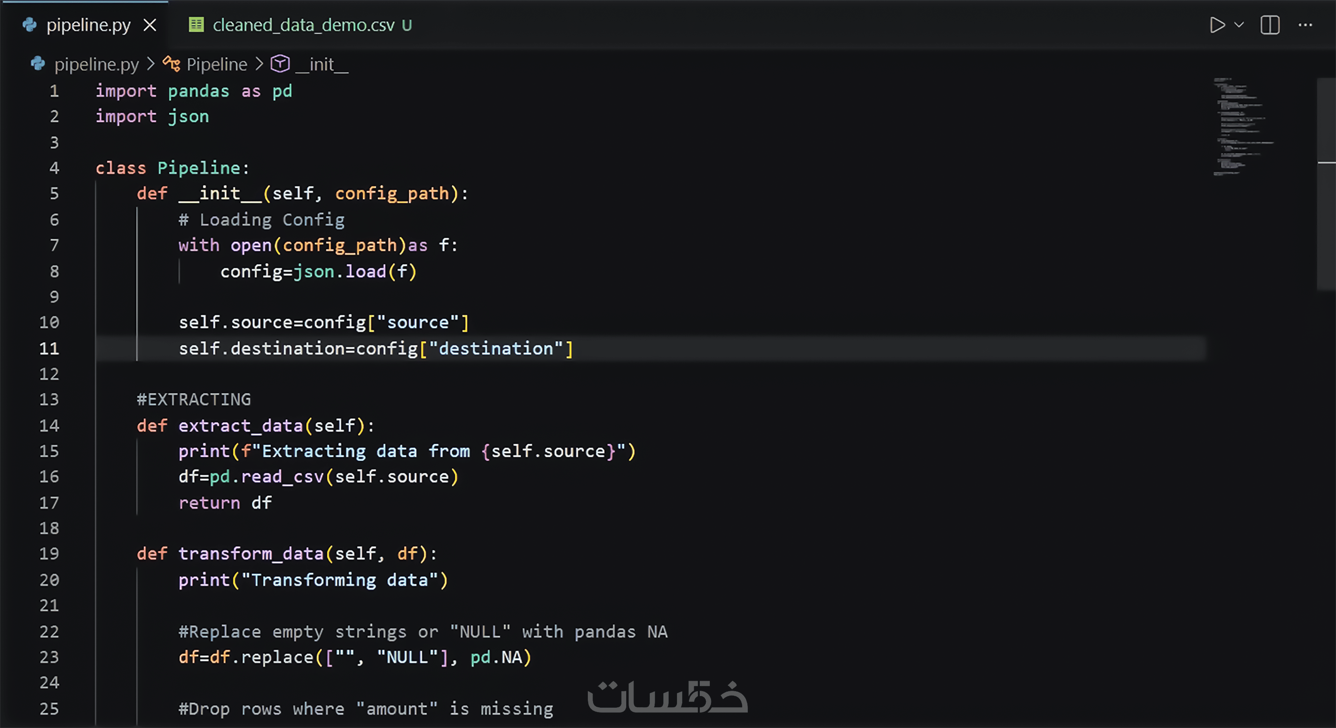Click the line 5 gutter fold area

[x=78, y=193]
